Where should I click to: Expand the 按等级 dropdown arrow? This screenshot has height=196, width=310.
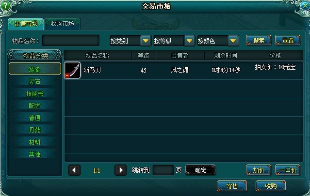coord(189,41)
